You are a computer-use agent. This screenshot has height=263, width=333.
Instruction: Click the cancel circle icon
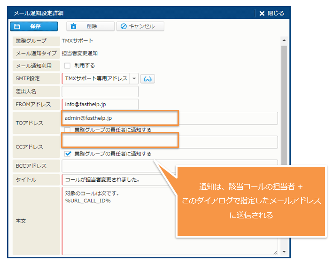click(124, 27)
